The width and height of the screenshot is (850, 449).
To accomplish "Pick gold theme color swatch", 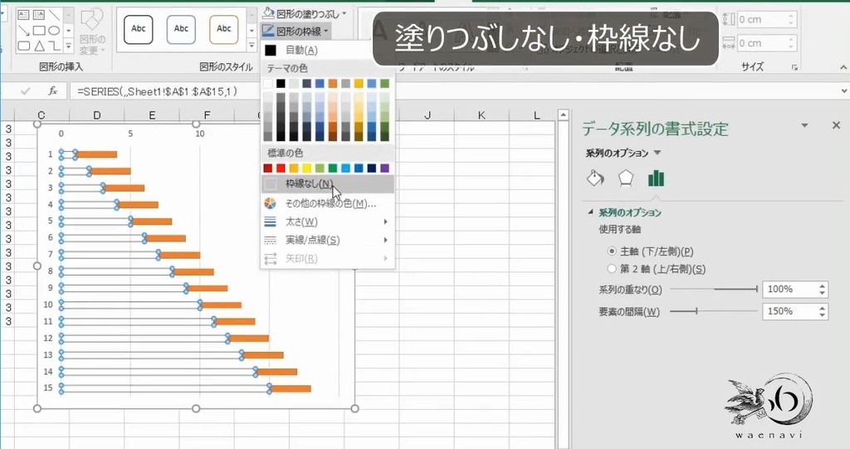I will coord(359,84).
